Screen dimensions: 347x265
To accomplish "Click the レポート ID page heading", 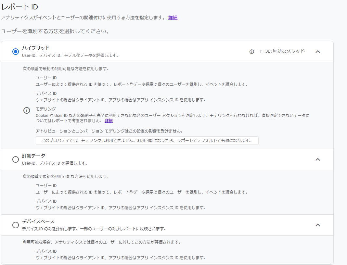I will 19,7.
